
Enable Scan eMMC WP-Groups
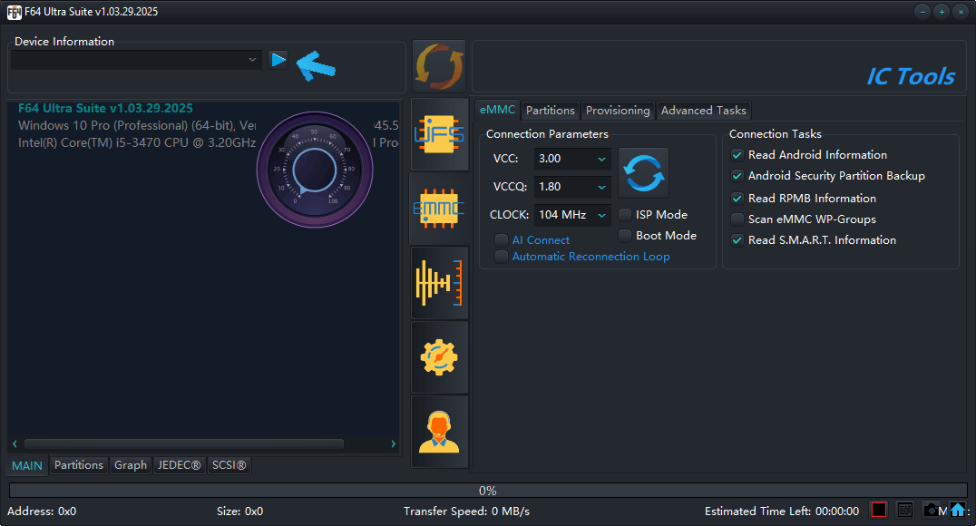[737, 219]
